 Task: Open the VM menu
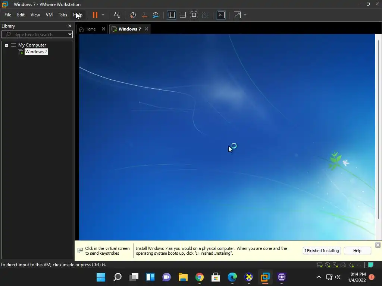click(x=49, y=15)
